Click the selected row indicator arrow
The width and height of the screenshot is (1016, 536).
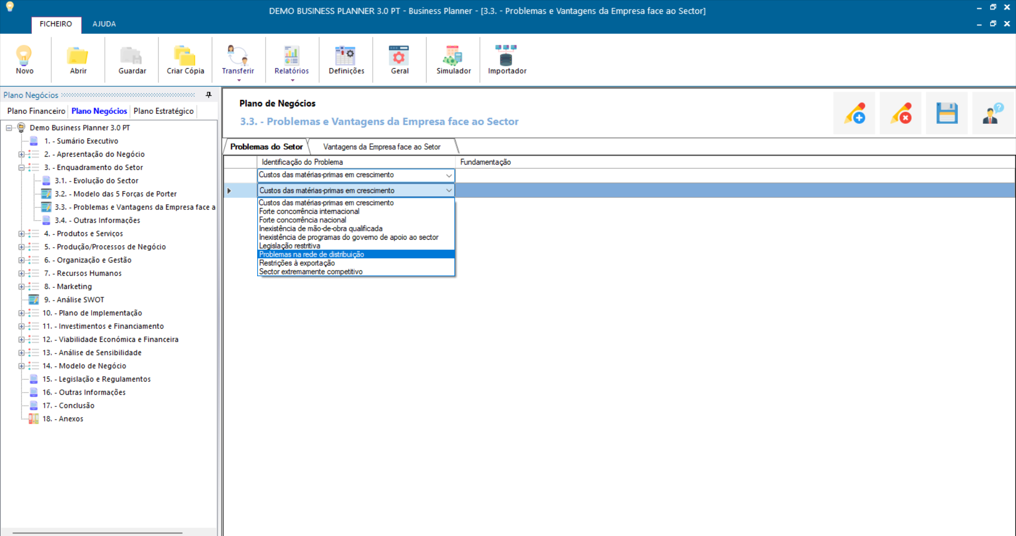(229, 190)
